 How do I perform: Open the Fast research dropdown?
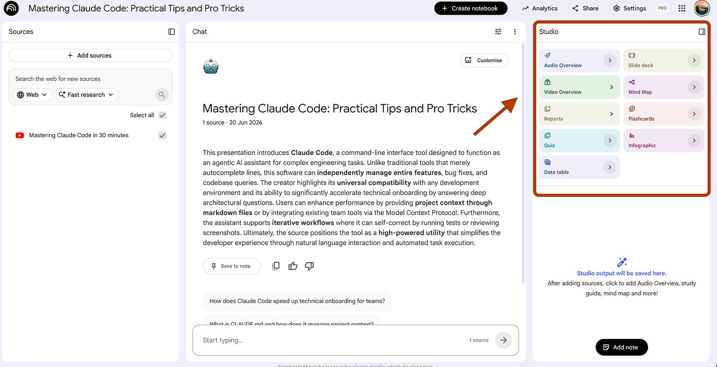(x=86, y=95)
